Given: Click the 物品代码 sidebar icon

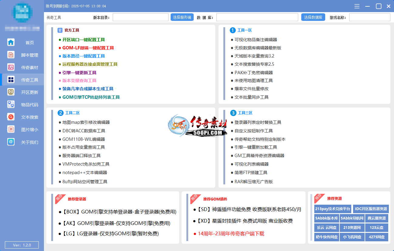Looking at the screenshot, I should tap(11, 104).
